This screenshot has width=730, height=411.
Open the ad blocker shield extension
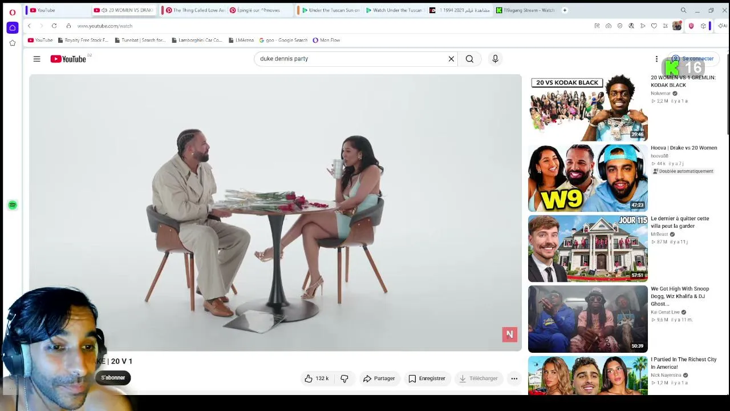pyautogui.click(x=691, y=26)
